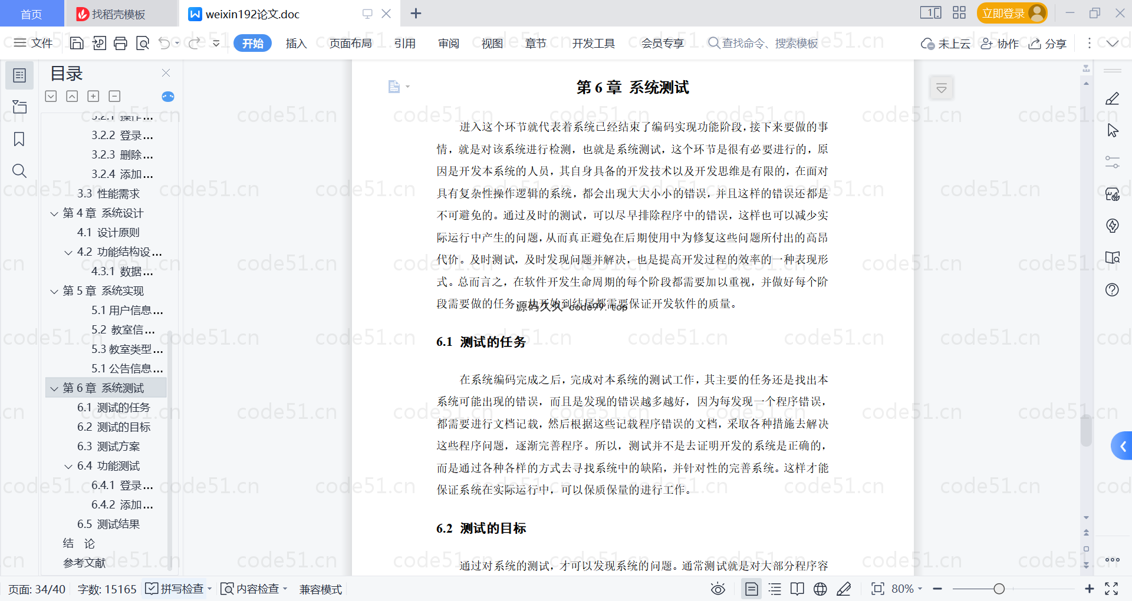This screenshot has width=1132, height=601.
Task: Open 找稻壳模板 tab
Action: tap(121, 14)
